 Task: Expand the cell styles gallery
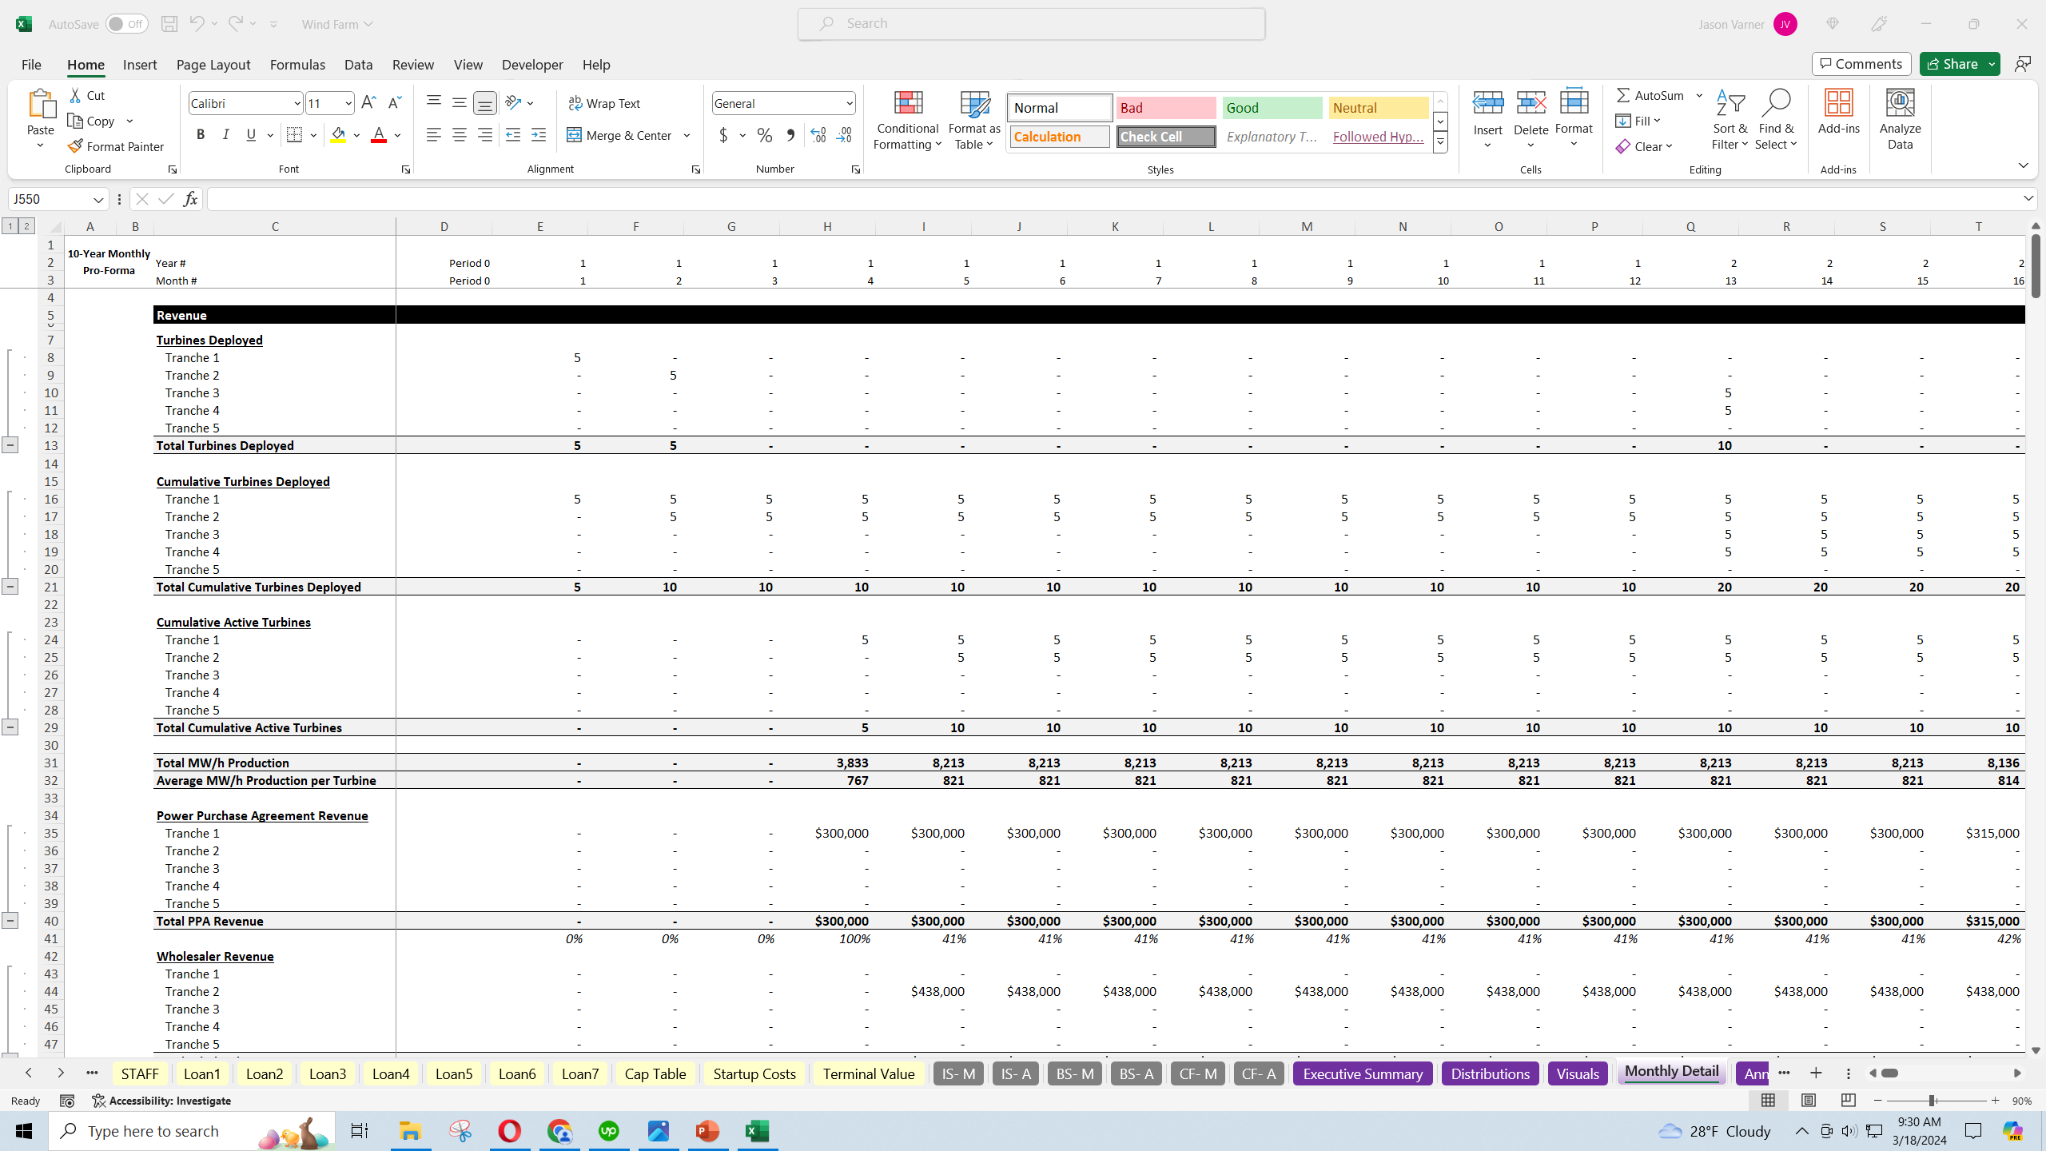[1440, 143]
